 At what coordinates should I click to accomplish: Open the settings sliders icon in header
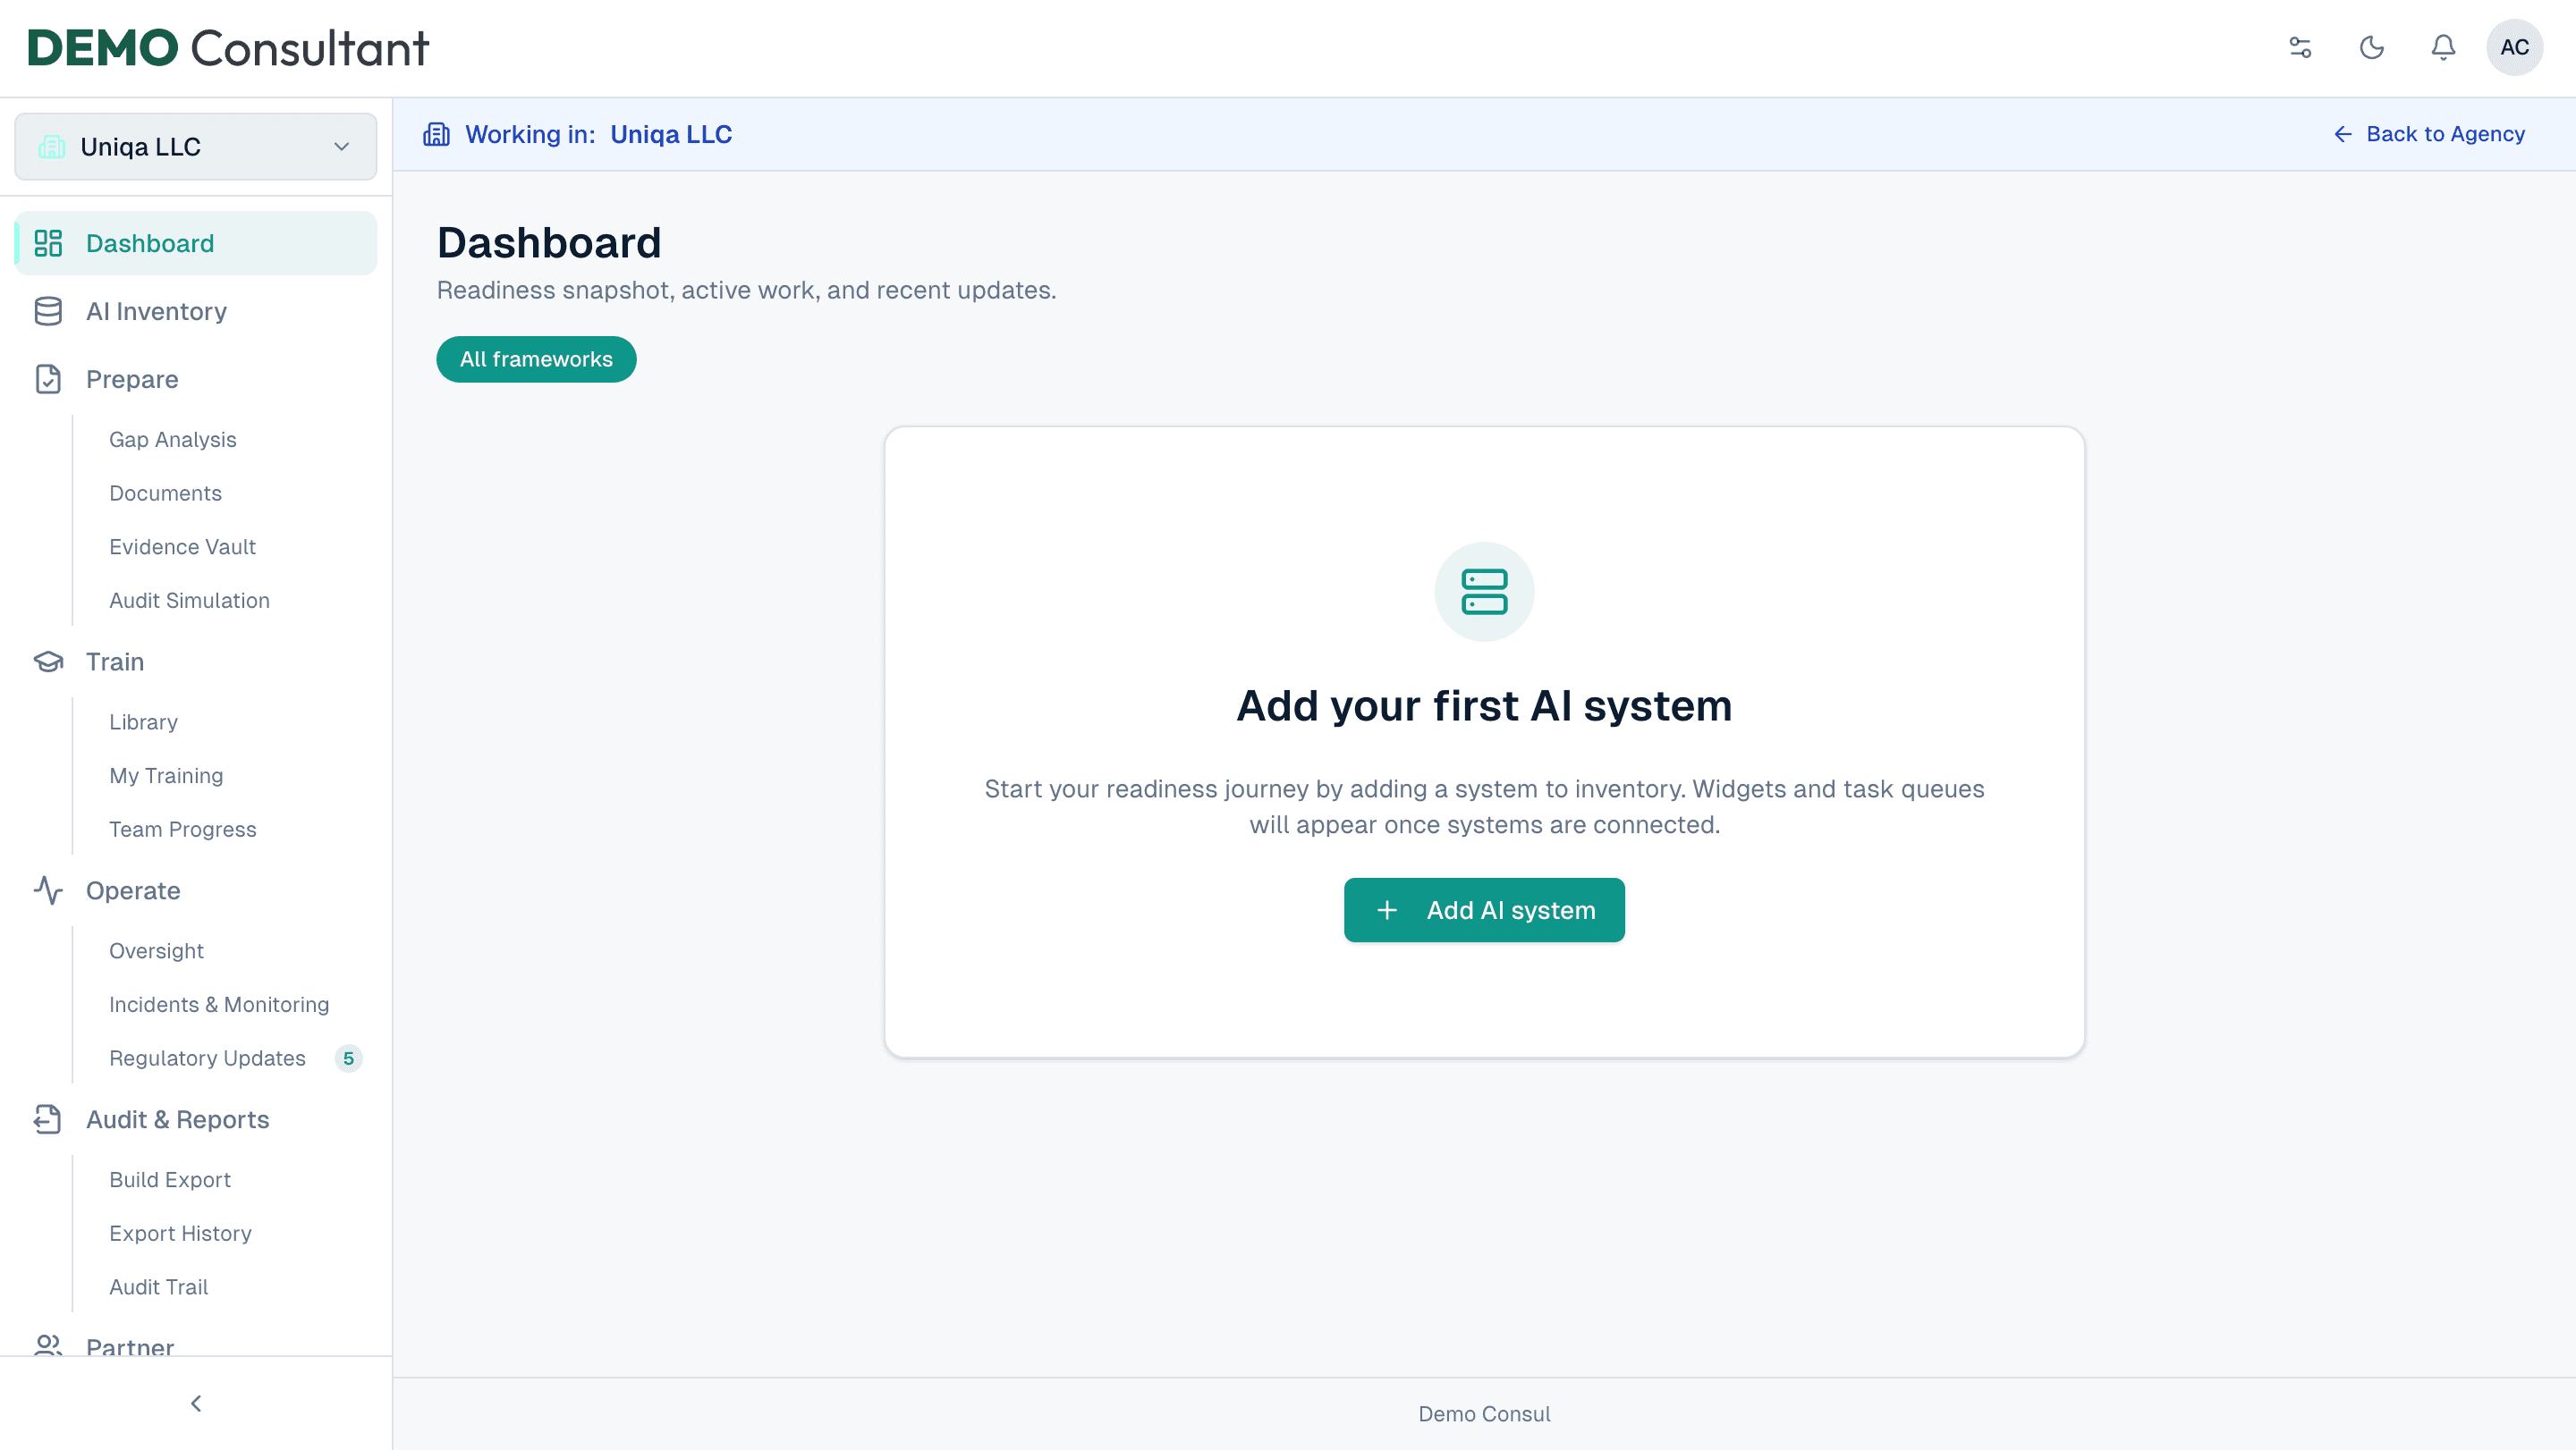(2300, 47)
